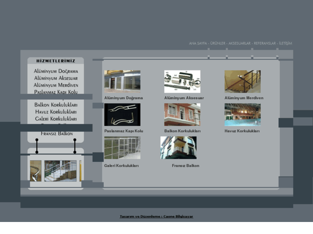The width and height of the screenshot is (313, 234).
Task: Select REFERANSLAR in the top navigation
Action: pos(265,43)
